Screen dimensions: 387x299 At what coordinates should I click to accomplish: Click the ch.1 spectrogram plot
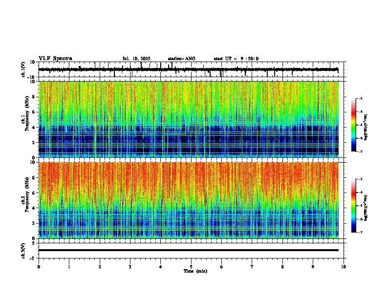point(189,119)
